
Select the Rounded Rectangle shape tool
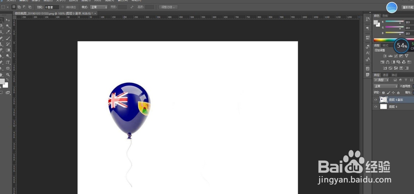point(8,68)
